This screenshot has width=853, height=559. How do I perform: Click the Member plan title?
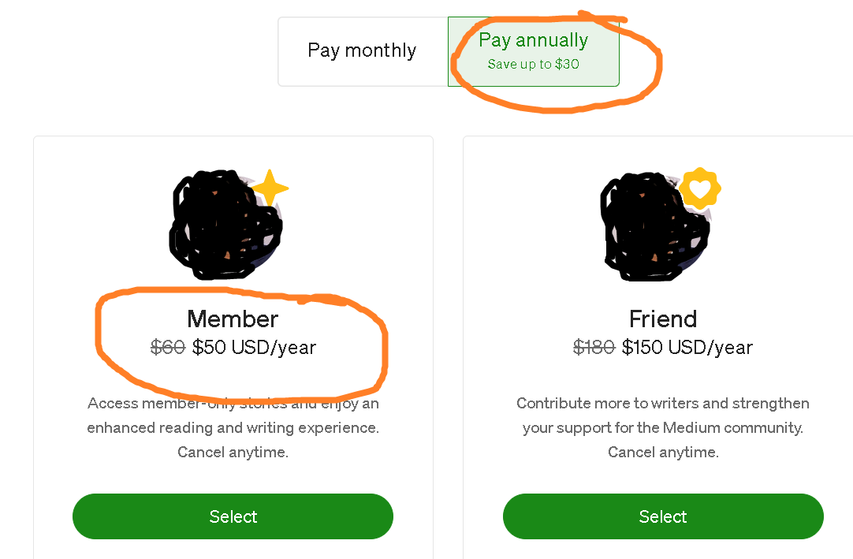232,319
